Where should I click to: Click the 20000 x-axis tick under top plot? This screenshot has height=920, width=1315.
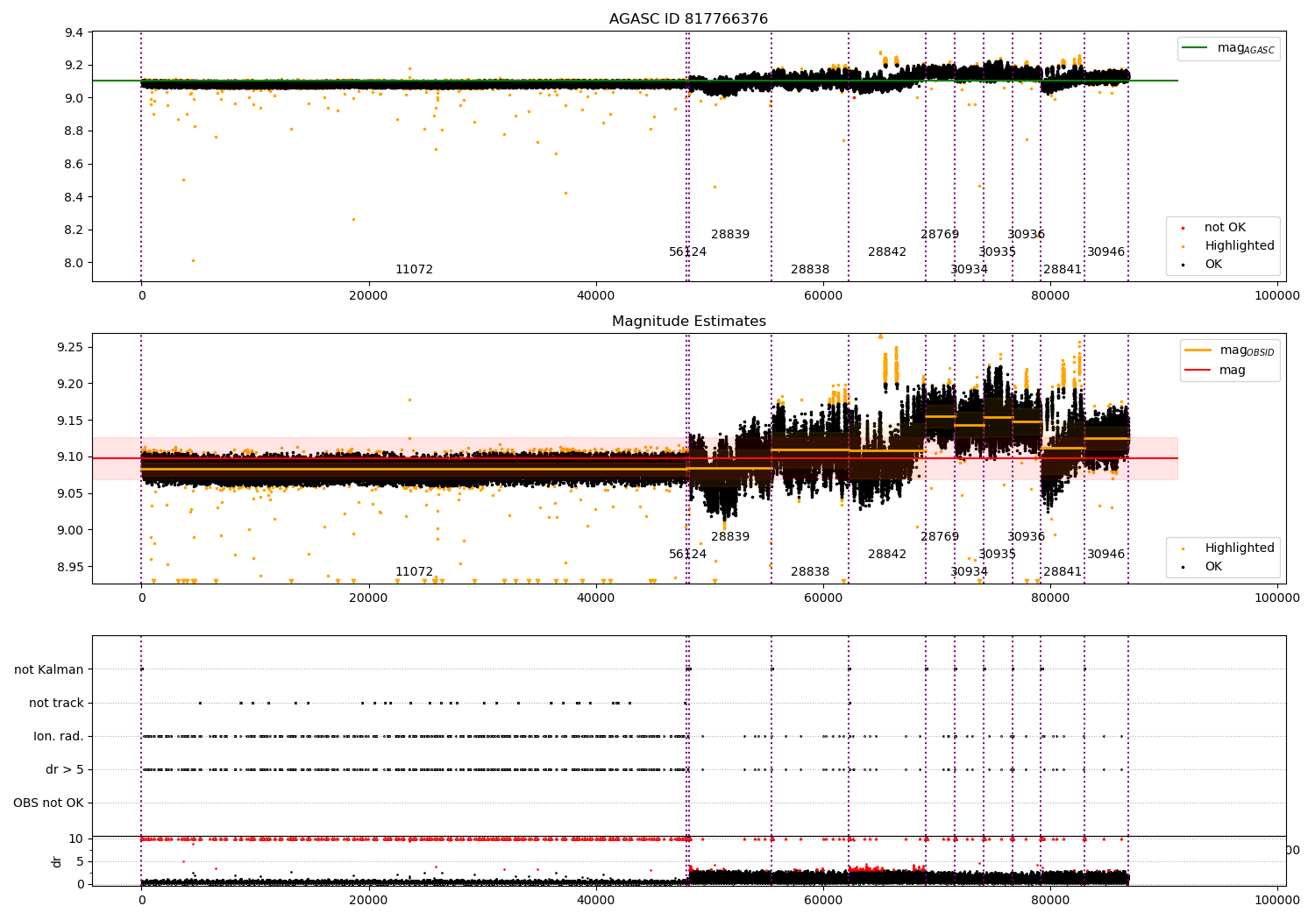point(368,296)
